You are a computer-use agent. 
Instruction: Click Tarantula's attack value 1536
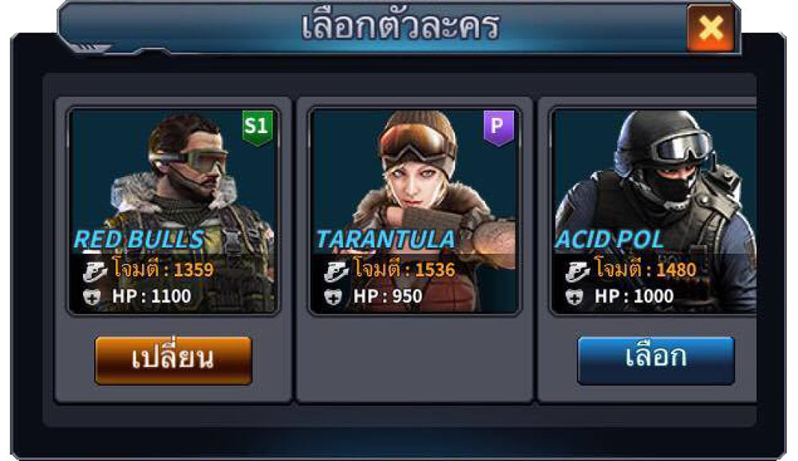435,270
